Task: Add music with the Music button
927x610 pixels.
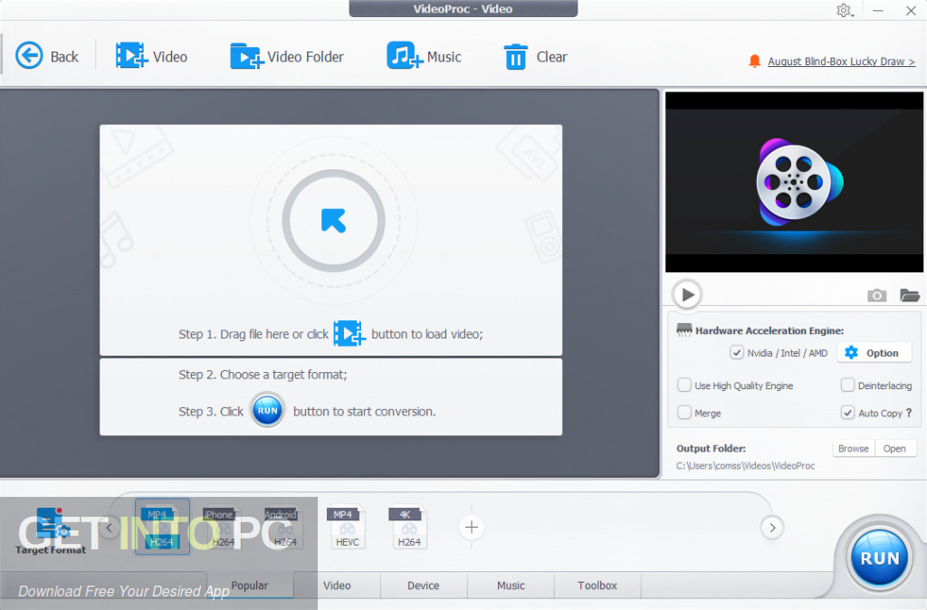Action: point(424,56)
